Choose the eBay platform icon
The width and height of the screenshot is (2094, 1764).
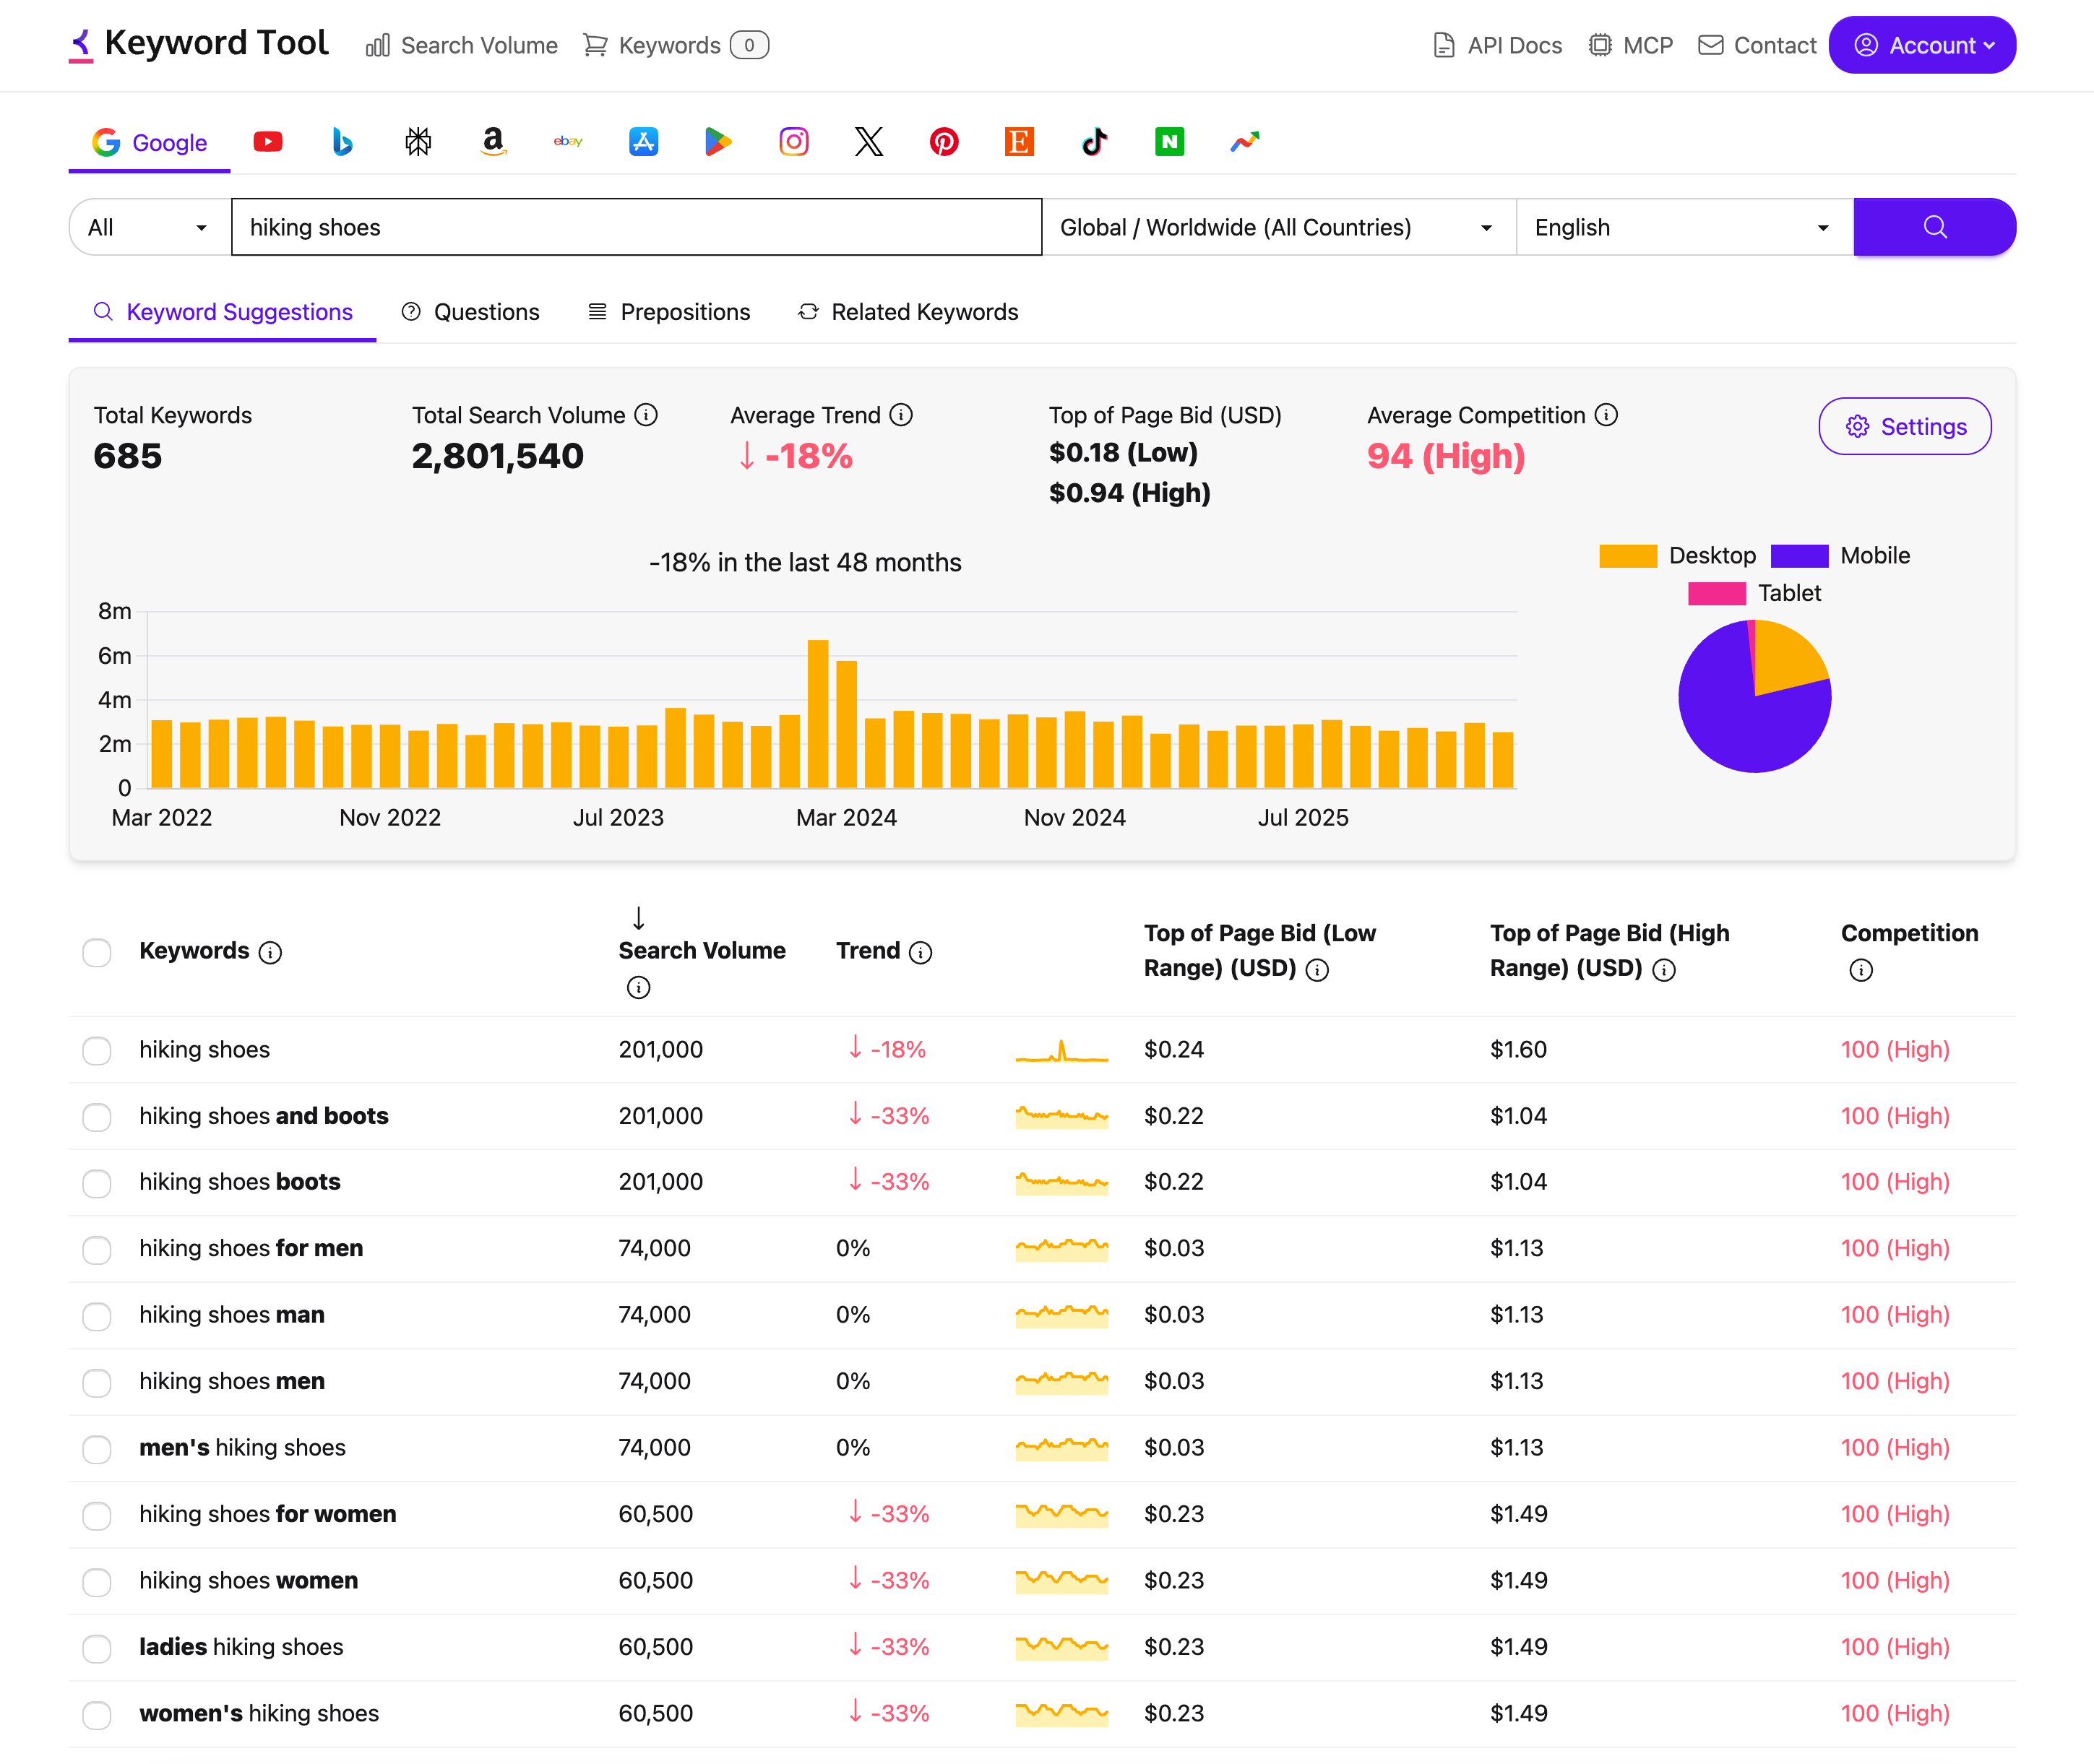coord(568,142)
